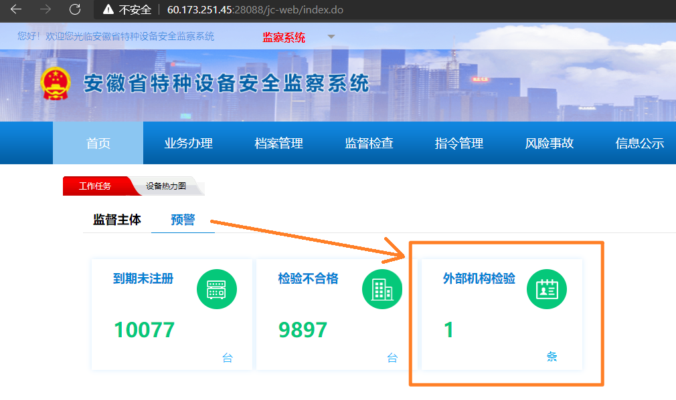Click the national emblem logo
Viewport: 676px width, 400px height.
point(55,83)
